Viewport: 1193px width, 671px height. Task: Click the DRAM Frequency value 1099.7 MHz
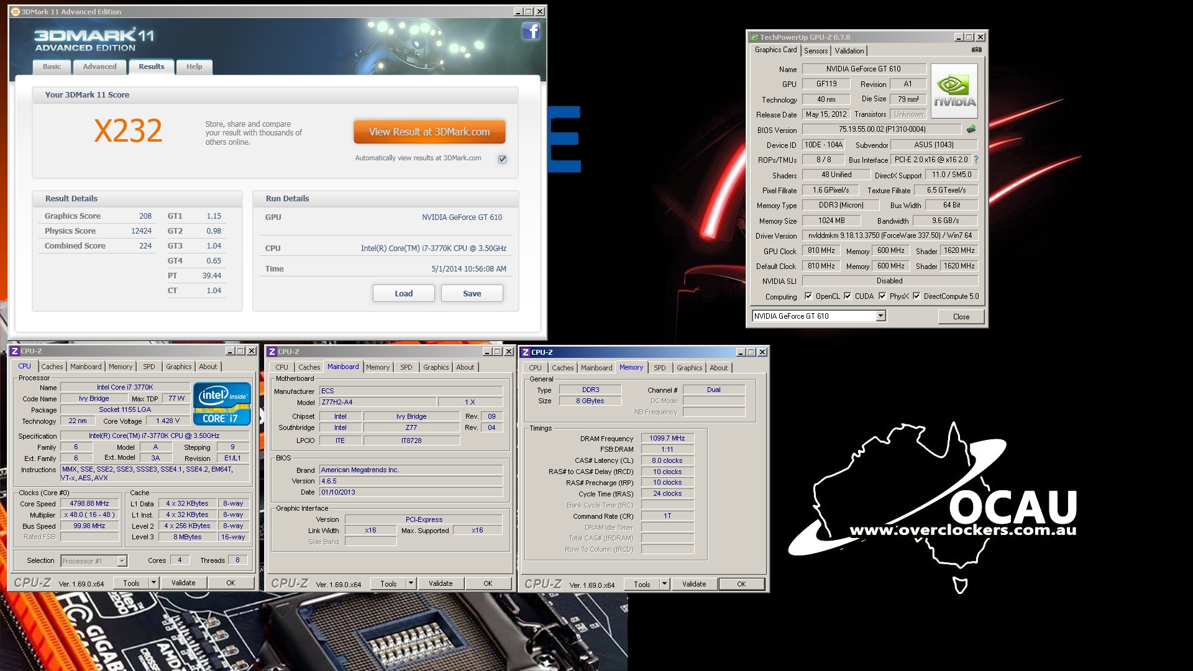(x=667, y=438)
